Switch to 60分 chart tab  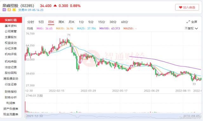click(x=124, y=22)
